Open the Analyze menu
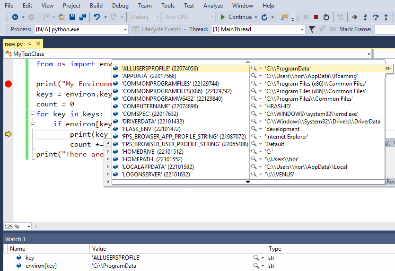395x271 pixels. point(213,6)
